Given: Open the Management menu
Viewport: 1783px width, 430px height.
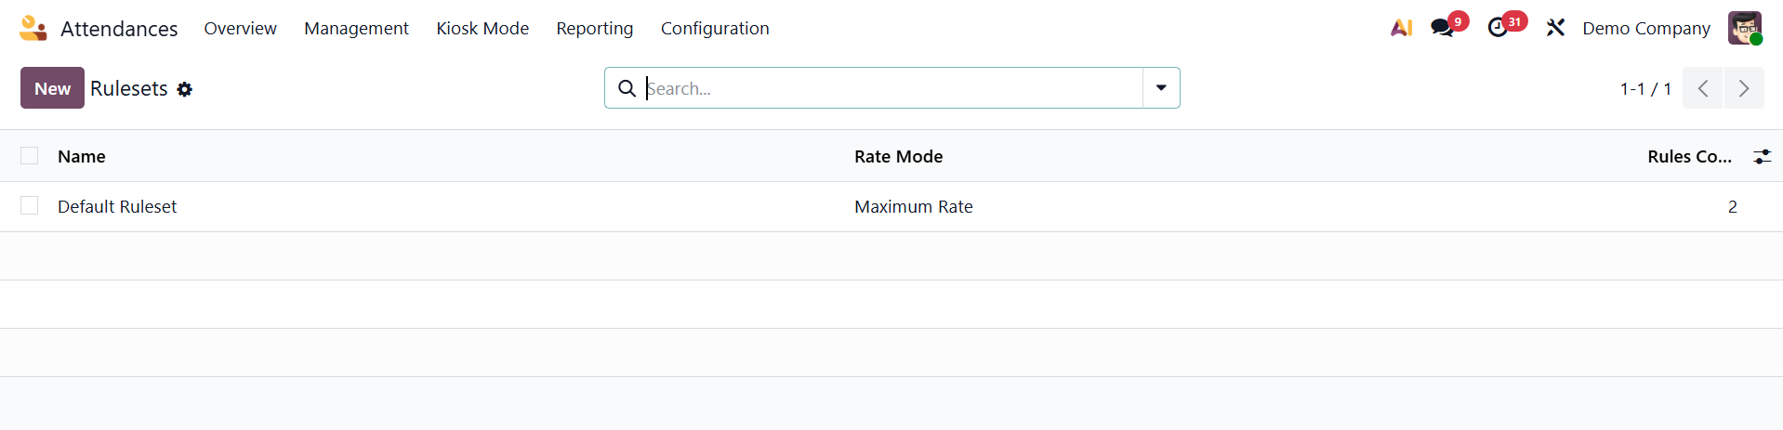Looking at the screenshot, I should (356, 29).
